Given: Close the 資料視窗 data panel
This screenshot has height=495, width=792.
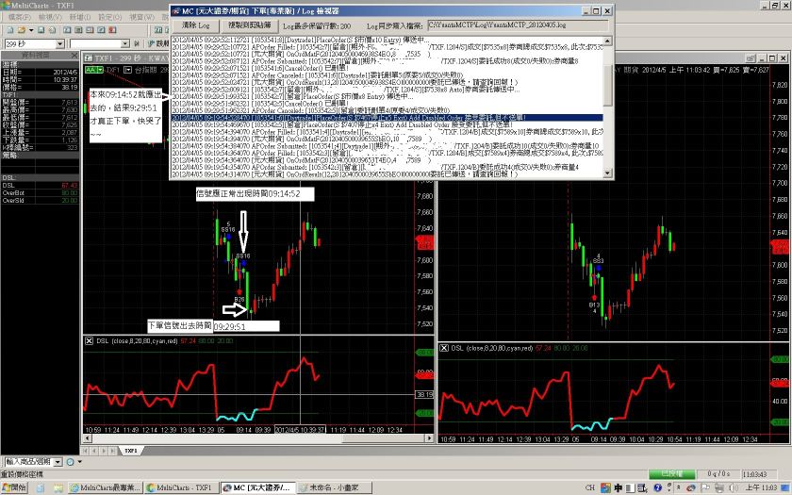Looking at the screenshot, I should click(74, 56).
